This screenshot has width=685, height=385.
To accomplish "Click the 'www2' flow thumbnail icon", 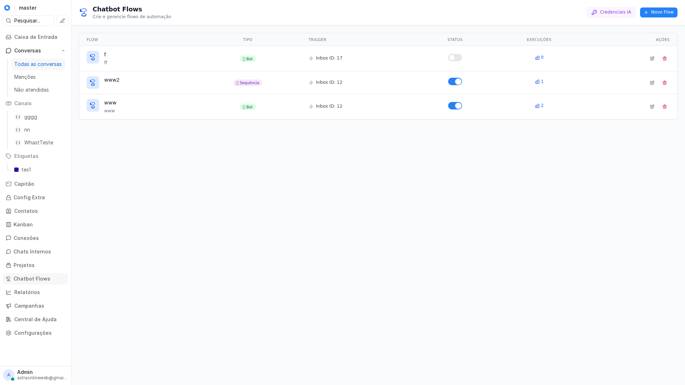I will pyautogui.click(x=93, y=82).
